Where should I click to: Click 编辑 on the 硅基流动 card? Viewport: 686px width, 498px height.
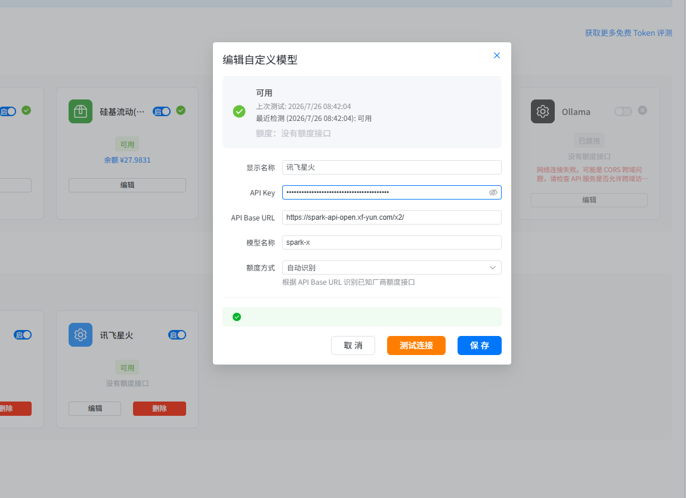pyautogui.click(x=127, y=185)
